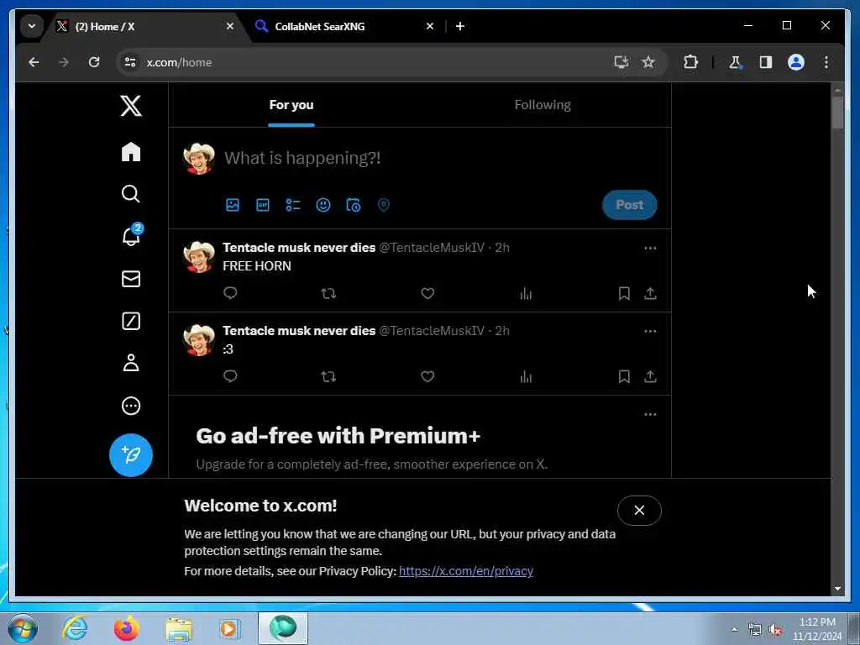Open Messages envelope icon
The height and width of the screenshot is (645, 860).
pyautogui.click(x=130, y=279)
